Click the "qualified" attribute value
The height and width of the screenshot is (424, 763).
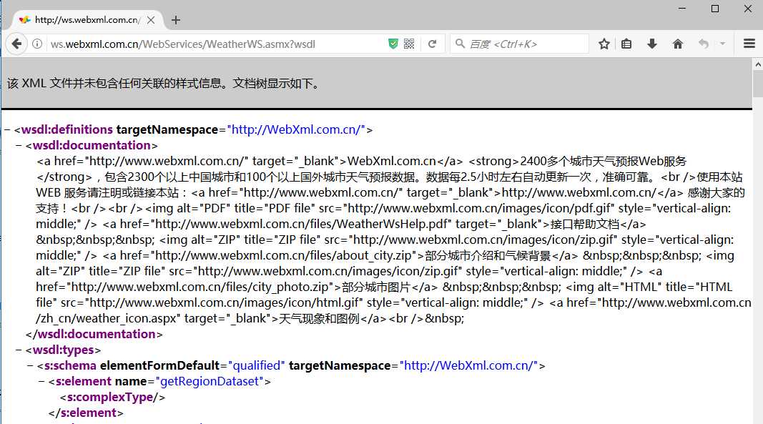click(257, 365)
